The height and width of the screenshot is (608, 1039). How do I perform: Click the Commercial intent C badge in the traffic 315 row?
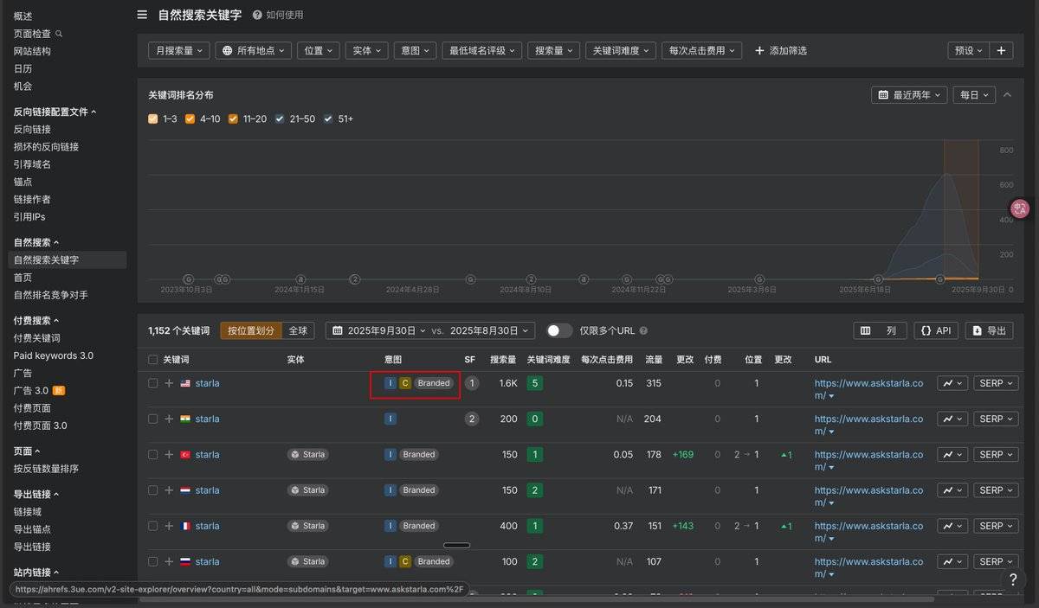(404, 383)
